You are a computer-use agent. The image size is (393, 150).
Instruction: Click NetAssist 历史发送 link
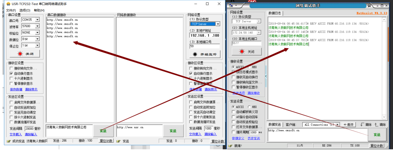click(x=253, y=138)
